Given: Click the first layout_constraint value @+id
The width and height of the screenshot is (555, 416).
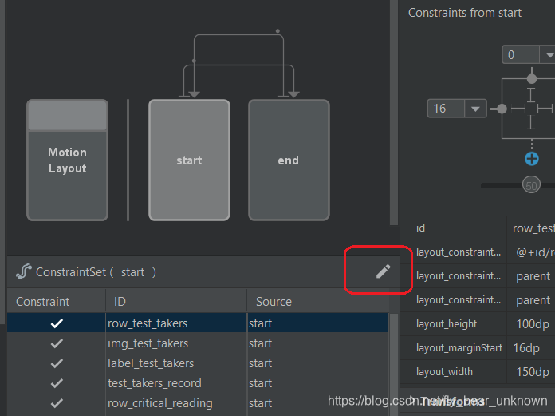Looking at the screenshot, I should tap(535, 252).
